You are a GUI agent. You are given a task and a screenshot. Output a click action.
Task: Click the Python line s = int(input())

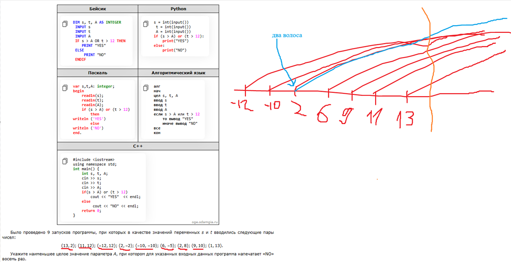(171, 22)
